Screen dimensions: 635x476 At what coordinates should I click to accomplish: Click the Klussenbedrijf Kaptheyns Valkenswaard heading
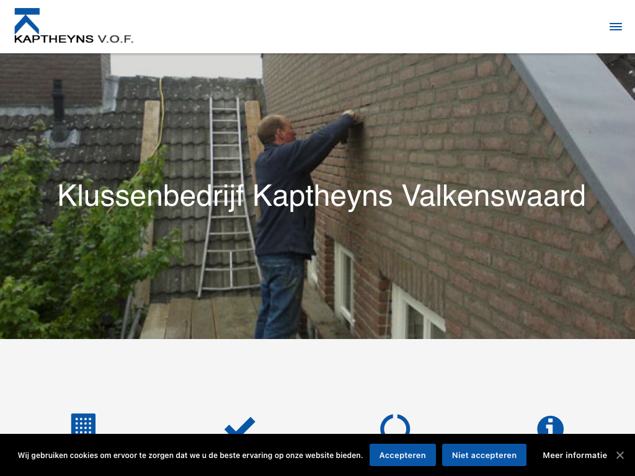322,196
